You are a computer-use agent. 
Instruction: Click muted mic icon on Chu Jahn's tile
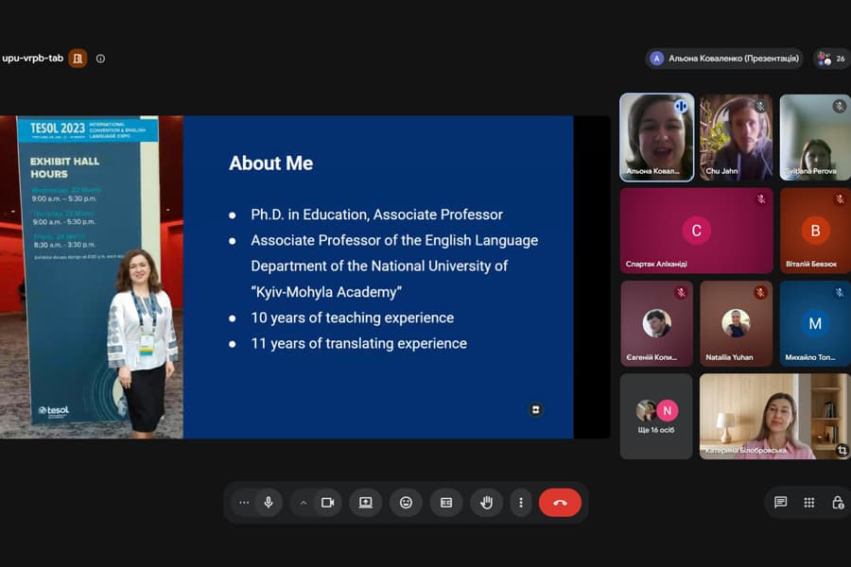coord(760,107)
